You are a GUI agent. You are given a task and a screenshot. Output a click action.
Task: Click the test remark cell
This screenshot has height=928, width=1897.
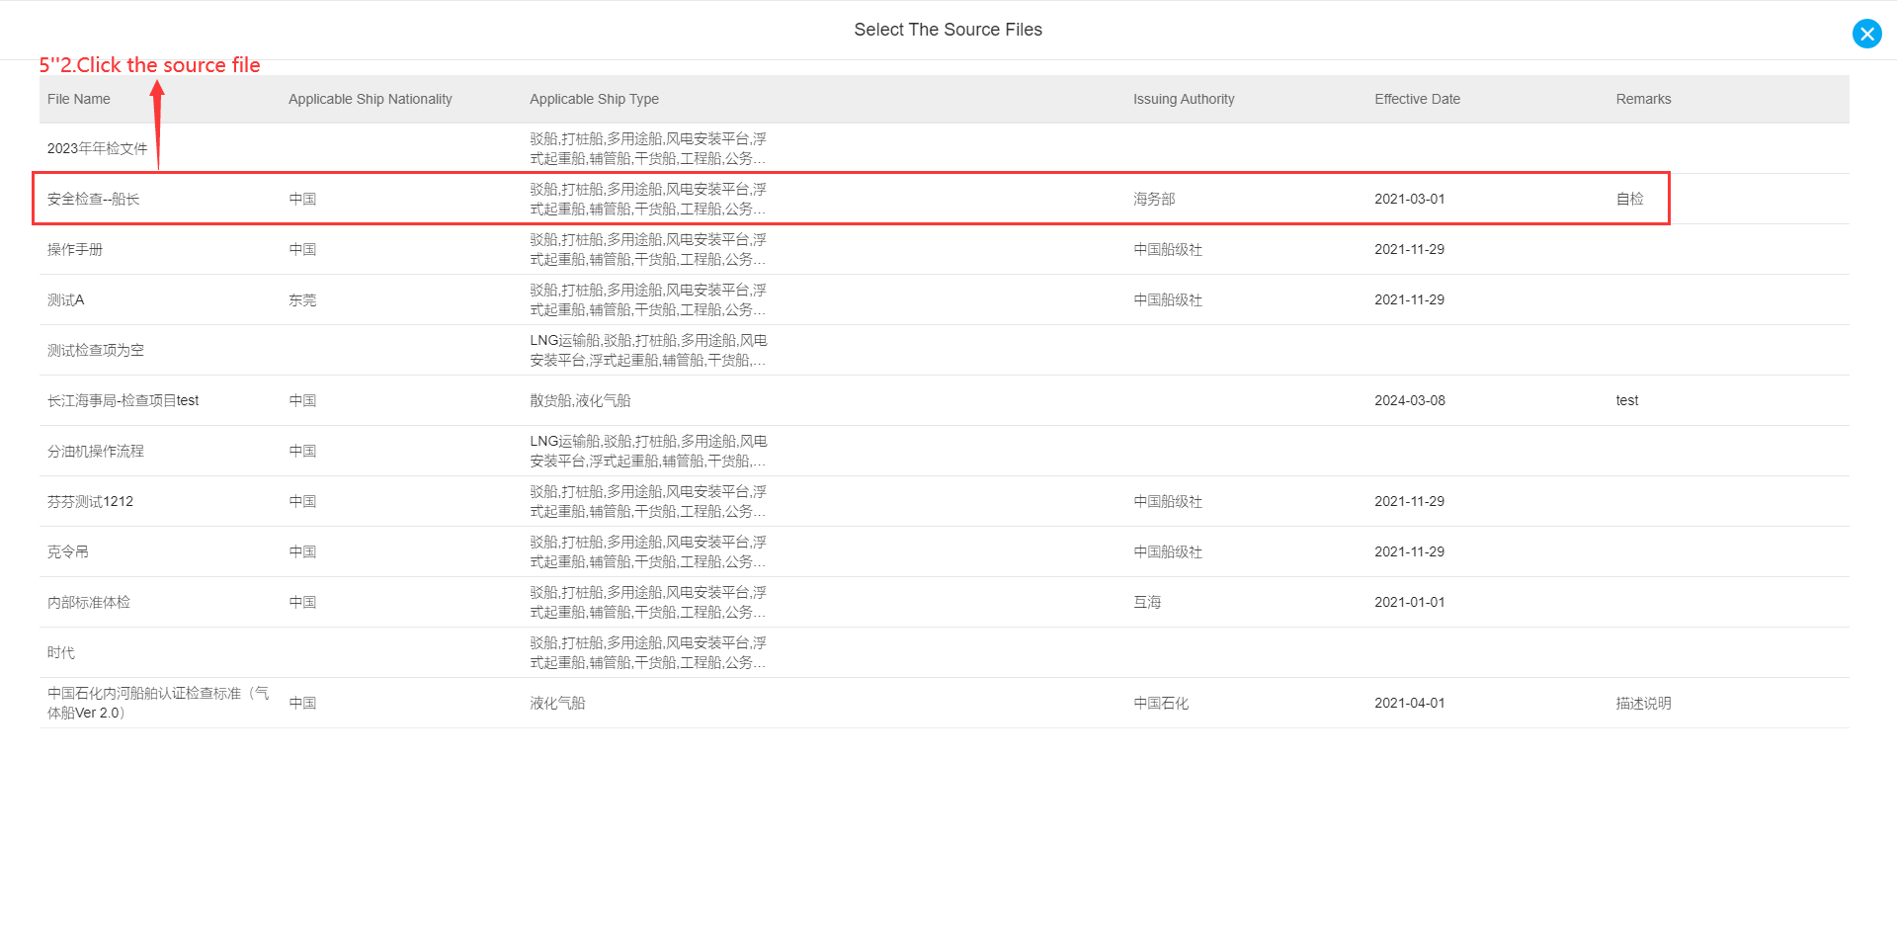tap(1627, 400)
